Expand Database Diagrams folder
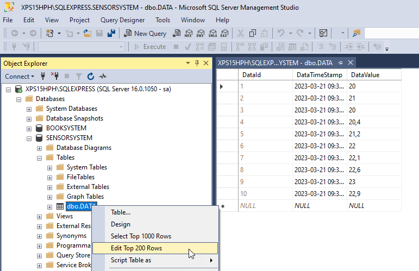Viewport: 419px width, 271px height. coord(39,148)
